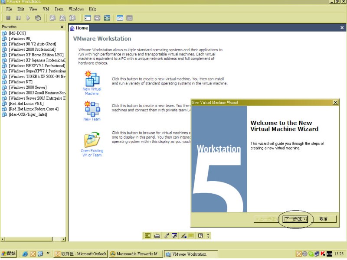
Task: Enter Full Screen mode icon
Action: tap(107, 18)
